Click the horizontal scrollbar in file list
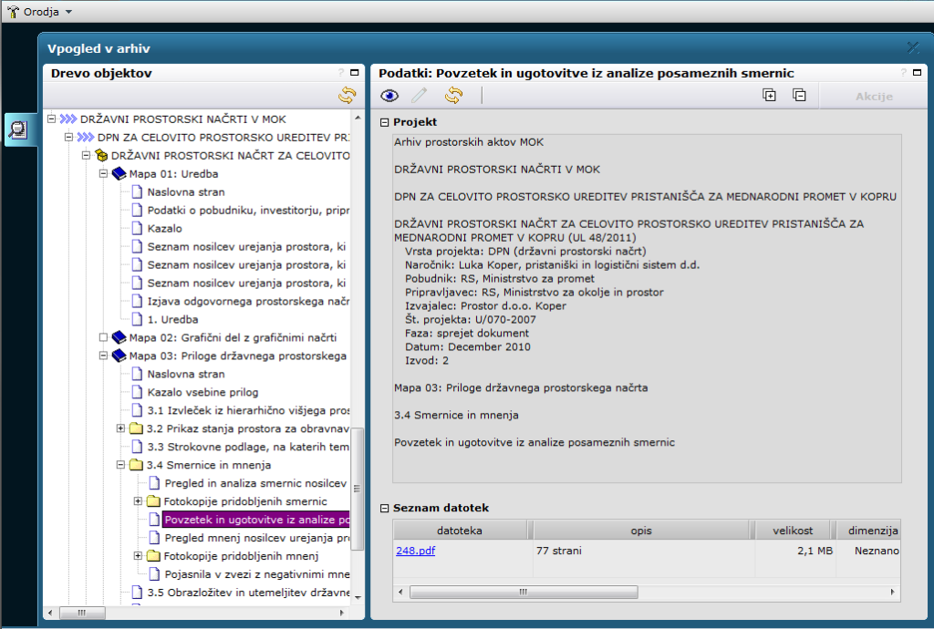 coord(638,592)
